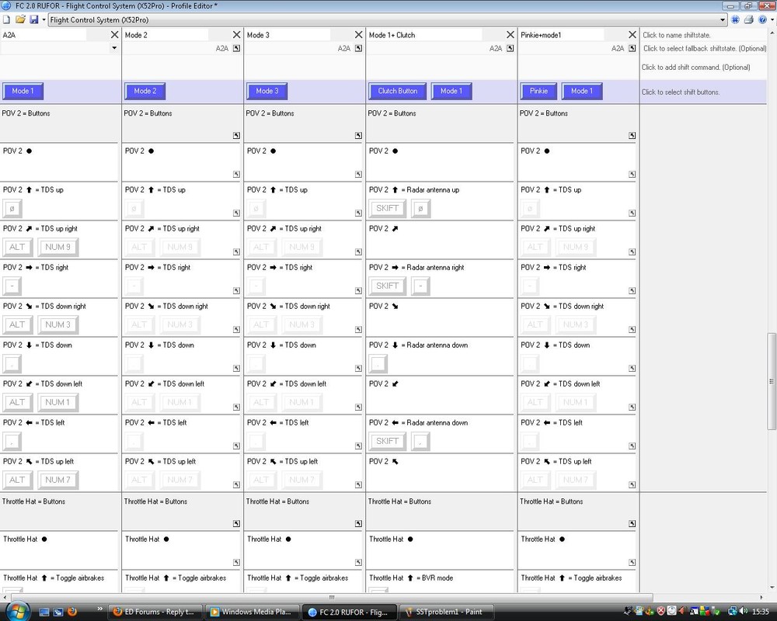
Task: Click the horizontal scrollbar thumb
Action: (332, 597)
